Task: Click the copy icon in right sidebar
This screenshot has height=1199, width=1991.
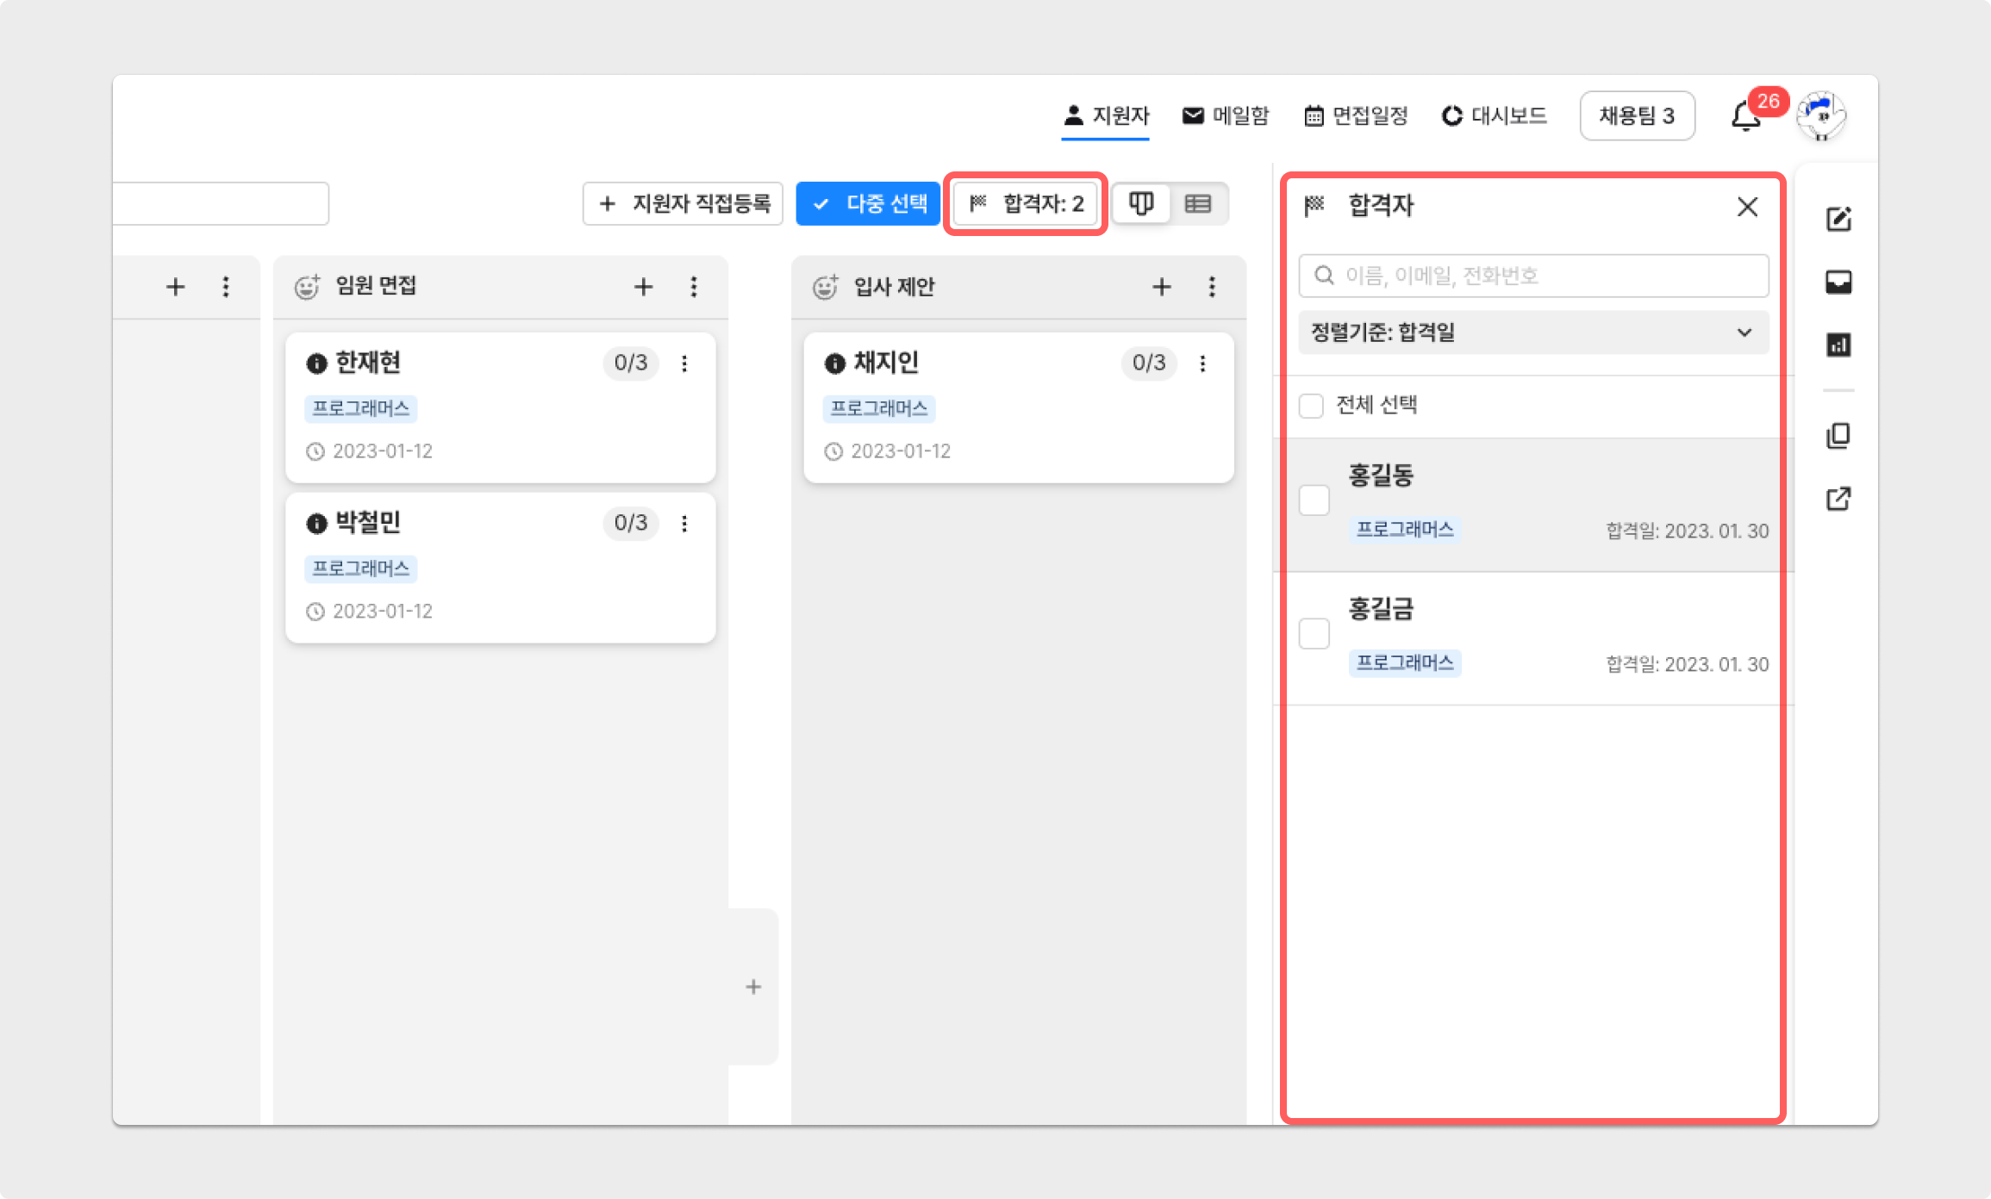Action: (x=1838, y=436)
